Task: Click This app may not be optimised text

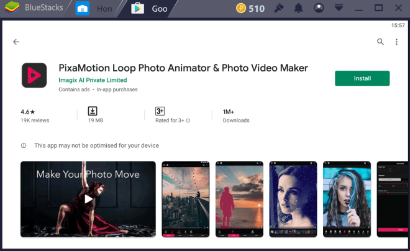Action: (x=96, y=145)
